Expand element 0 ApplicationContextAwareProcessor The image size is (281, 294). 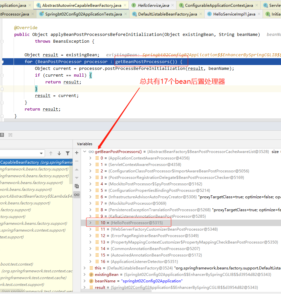[x=90, y=158]
